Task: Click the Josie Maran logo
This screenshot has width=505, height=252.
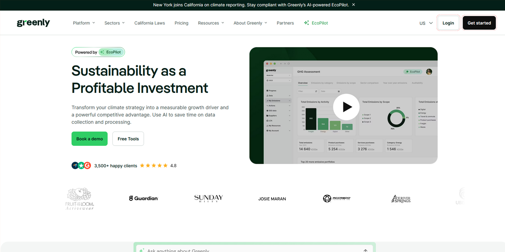Action: tap(272, 199)
